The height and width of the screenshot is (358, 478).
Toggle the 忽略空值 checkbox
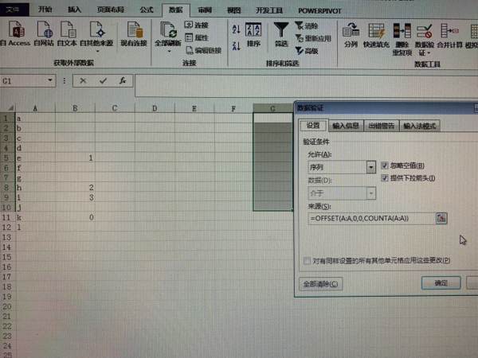coord(386,165)
